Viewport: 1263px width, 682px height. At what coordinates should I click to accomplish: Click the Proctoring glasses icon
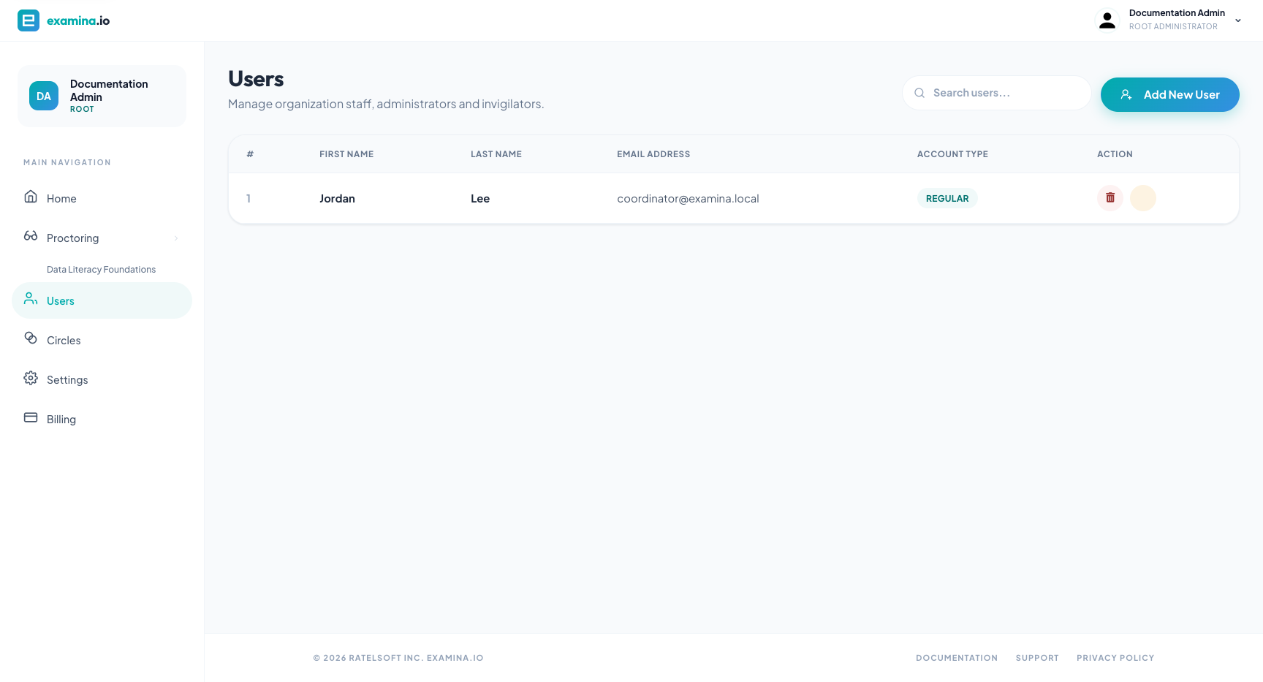point(31,236)
